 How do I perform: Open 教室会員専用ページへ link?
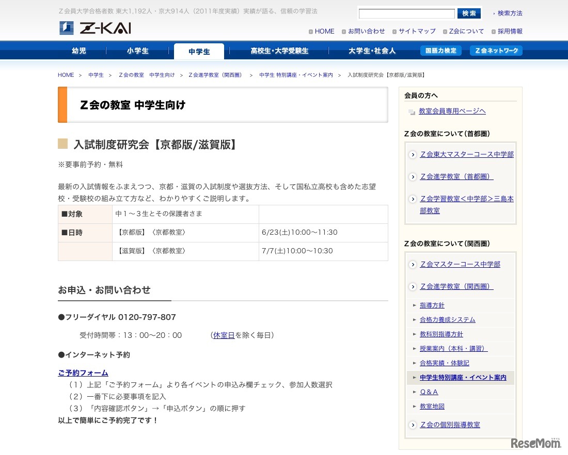pyautogui.click(x=452, y=111)
